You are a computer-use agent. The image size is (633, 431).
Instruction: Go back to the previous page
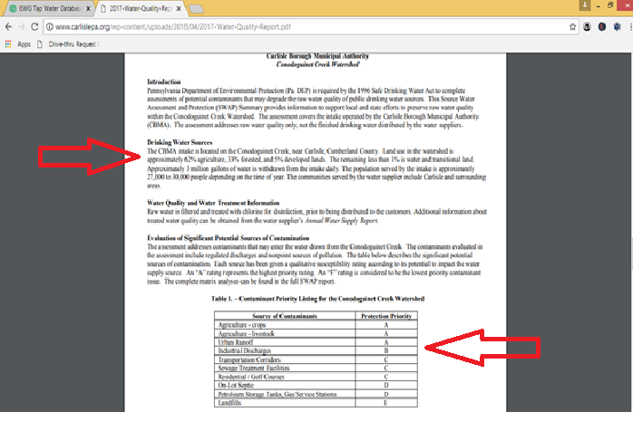pos(9,27)
